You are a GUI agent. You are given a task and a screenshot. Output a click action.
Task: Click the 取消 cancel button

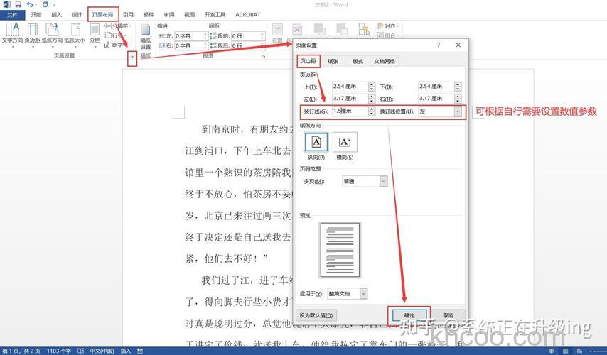coord(448,315)
